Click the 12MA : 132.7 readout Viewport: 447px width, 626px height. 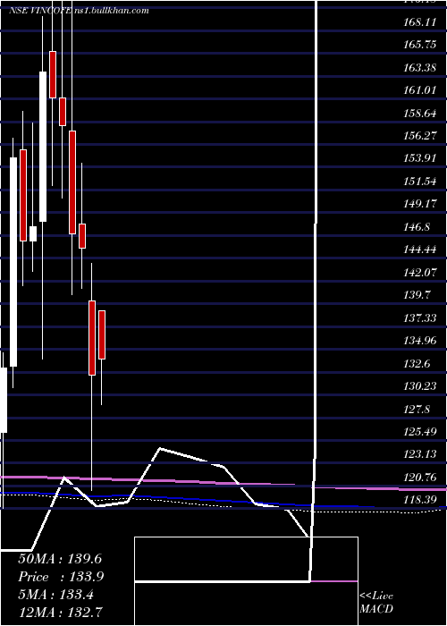(x=62, y=613)
